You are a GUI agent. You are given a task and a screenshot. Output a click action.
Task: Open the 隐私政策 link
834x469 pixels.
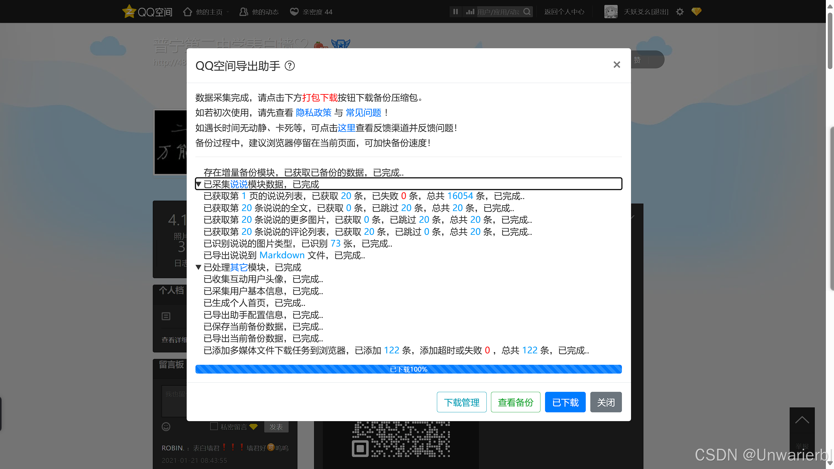[313, 113]
